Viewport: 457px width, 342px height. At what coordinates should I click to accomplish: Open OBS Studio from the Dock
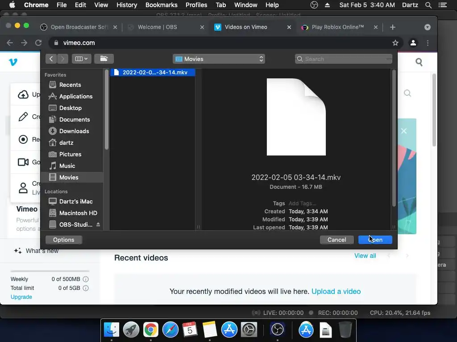(x=277, y=330)
